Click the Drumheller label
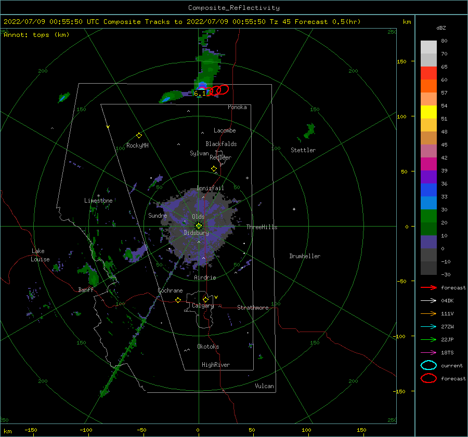Screen dimensions: 468x437 pos(305,256)
